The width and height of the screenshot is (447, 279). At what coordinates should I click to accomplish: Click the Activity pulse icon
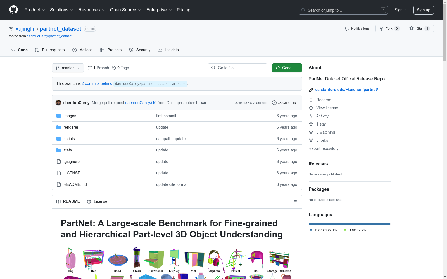pos(311,116)
